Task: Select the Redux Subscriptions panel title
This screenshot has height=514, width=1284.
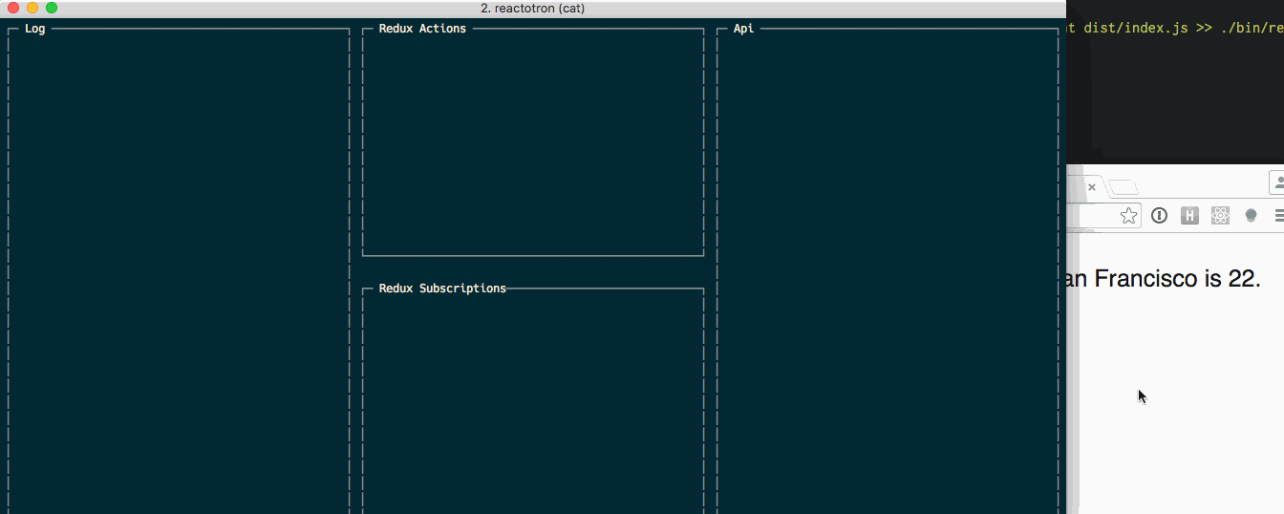Action: click(x=442, y=289)
